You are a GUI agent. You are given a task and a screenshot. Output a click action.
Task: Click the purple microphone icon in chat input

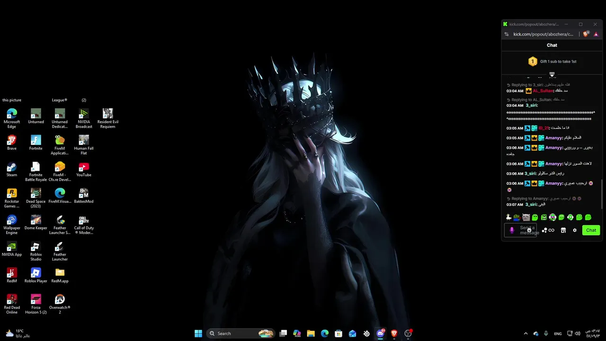coord(512,230)
